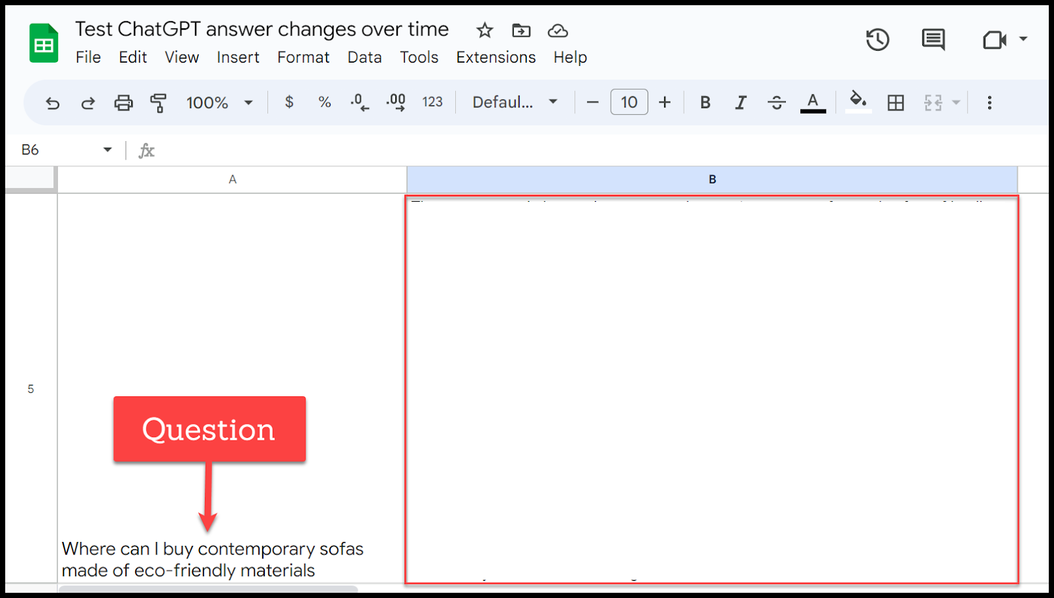The width and height of the screenshot is (1054, 598).
Task: Open the Default font dropdown
Action: coord(514,102)
